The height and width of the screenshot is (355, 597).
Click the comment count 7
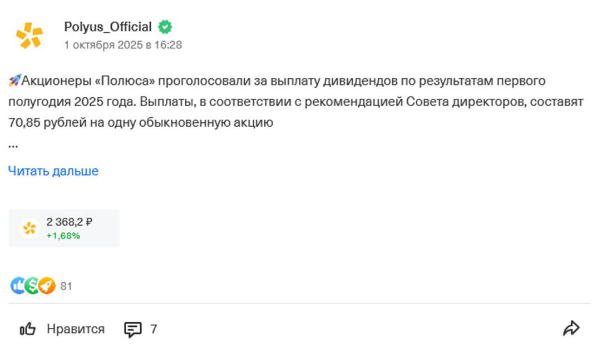[x=154, y=329]
